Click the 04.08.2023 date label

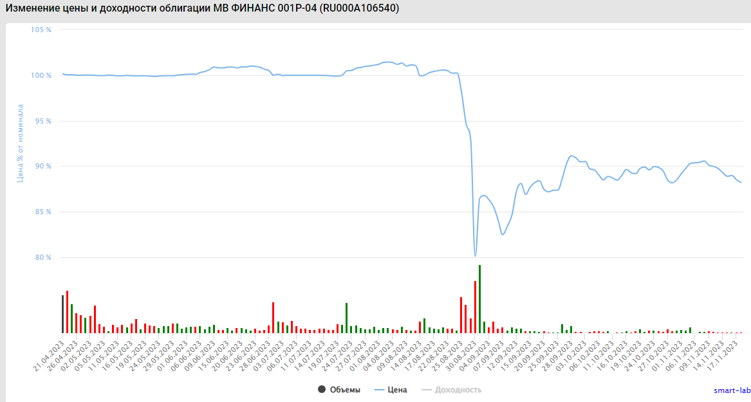click(x=380, y=354)
